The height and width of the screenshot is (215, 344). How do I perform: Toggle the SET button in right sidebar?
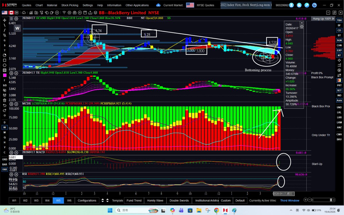click(339, 90)
